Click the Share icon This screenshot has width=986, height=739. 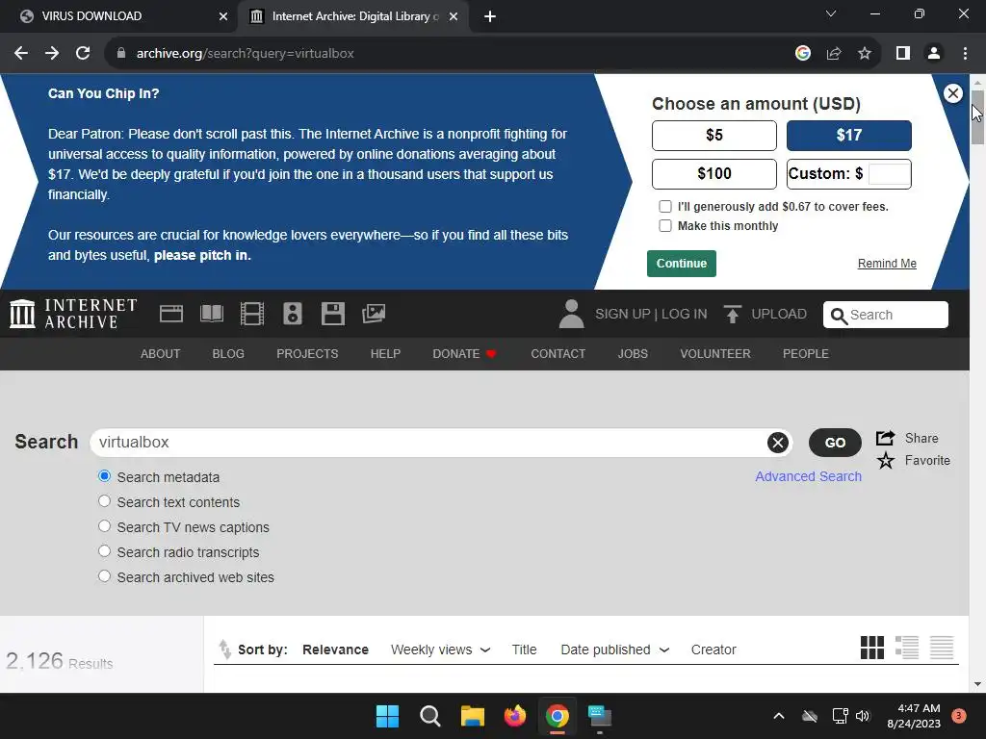click(886, 438)
